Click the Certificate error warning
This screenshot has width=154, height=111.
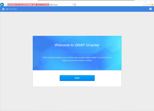click(41, 5)
